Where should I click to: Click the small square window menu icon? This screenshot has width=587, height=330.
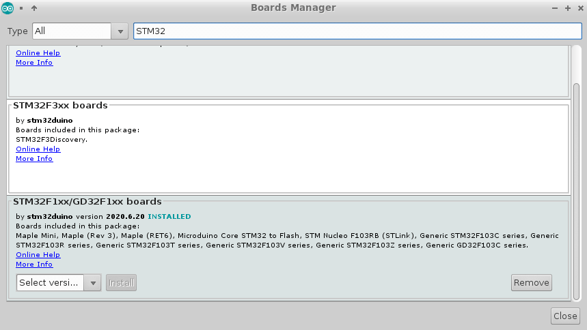(21, 8)
